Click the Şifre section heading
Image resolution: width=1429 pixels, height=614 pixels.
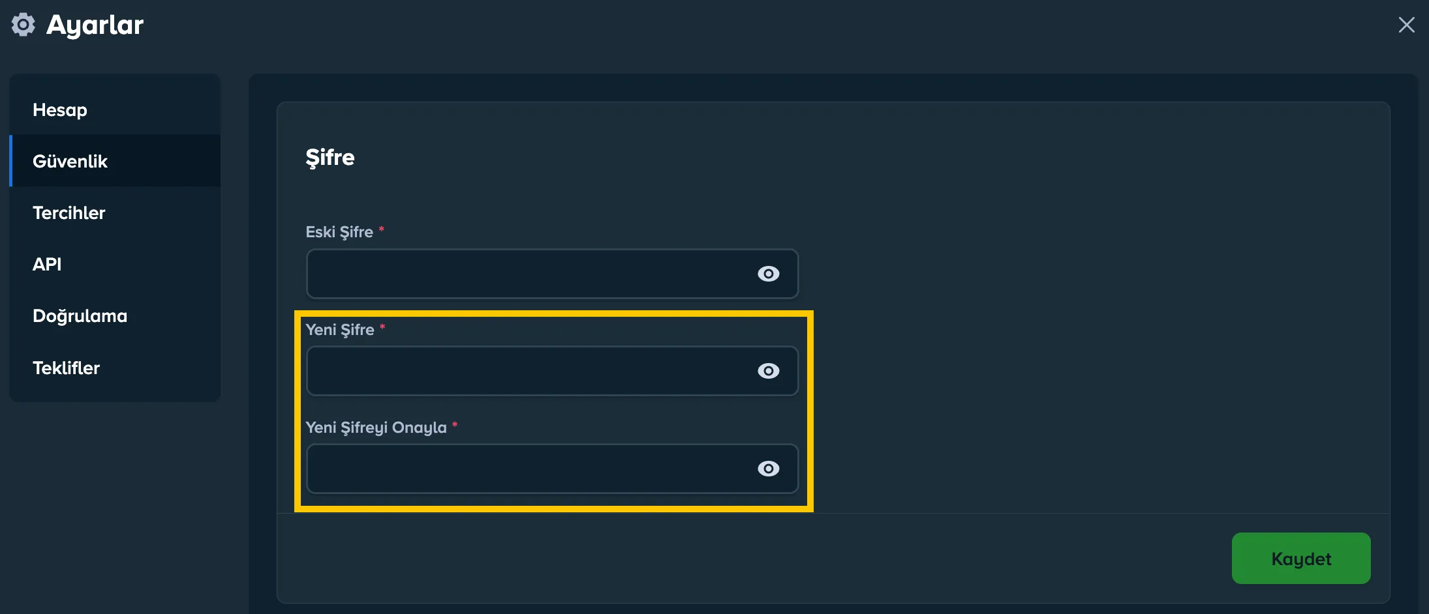click(x=330, y=157)
